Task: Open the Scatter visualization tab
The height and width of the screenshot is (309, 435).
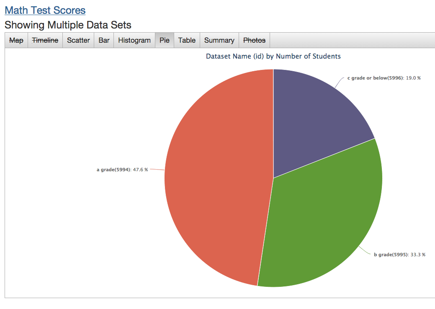Action: pyautogui.click(x=78, y=40)
